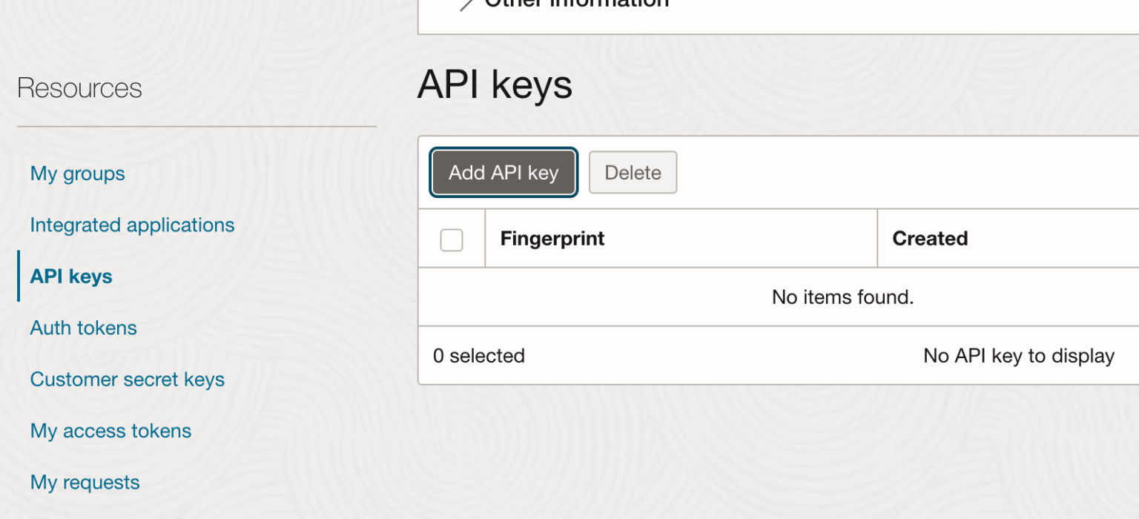Expand the Other information chevron arrow

click(x=466, y=4)
